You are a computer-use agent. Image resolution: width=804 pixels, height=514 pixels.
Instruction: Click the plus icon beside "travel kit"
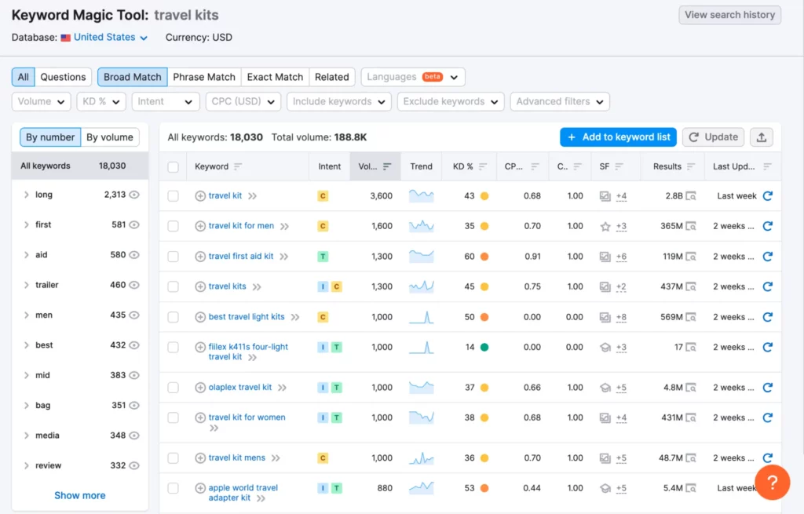coord(199,195)
